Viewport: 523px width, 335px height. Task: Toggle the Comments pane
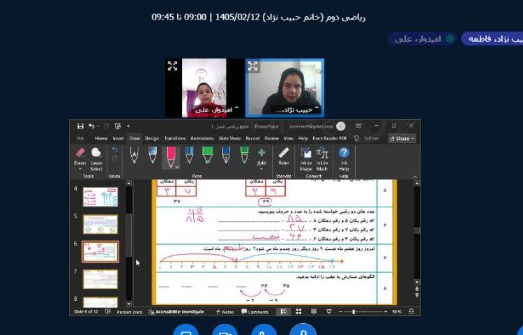point(255,312)
